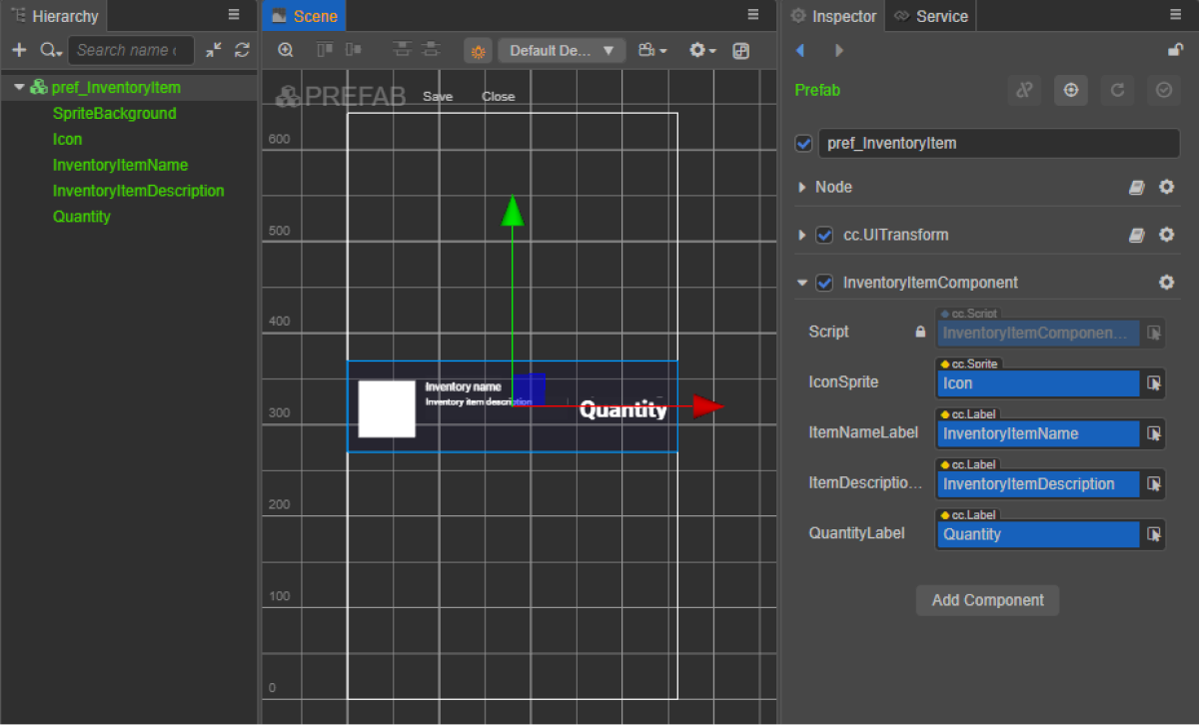
Task: Click the add node plus icon in Hierarchy
Action: coord(19,50)
